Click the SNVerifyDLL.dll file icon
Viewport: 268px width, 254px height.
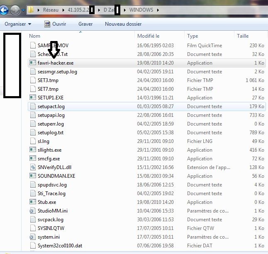[x=33, y=167]
